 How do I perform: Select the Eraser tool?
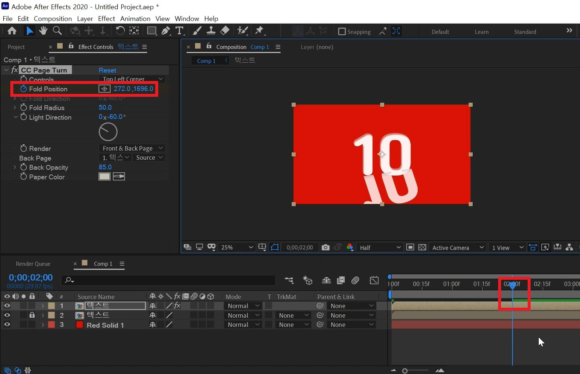point(225,31)
